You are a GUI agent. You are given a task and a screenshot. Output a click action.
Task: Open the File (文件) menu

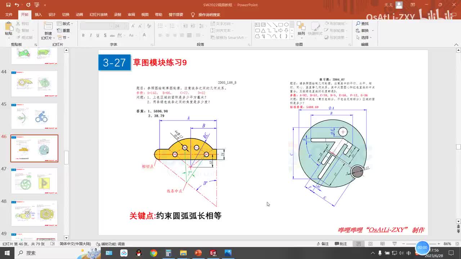click(9, 15)
